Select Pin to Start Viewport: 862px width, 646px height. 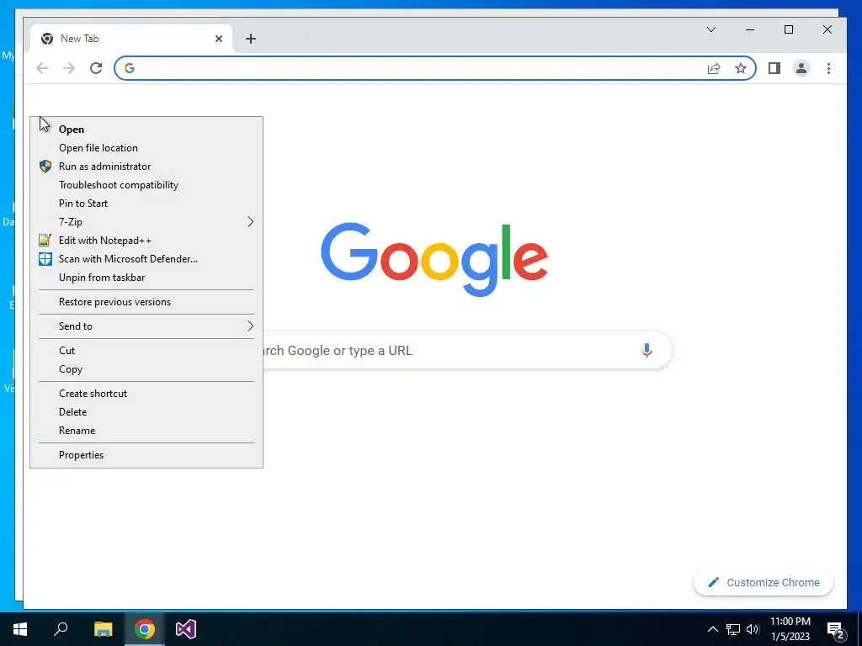(146, 204)
